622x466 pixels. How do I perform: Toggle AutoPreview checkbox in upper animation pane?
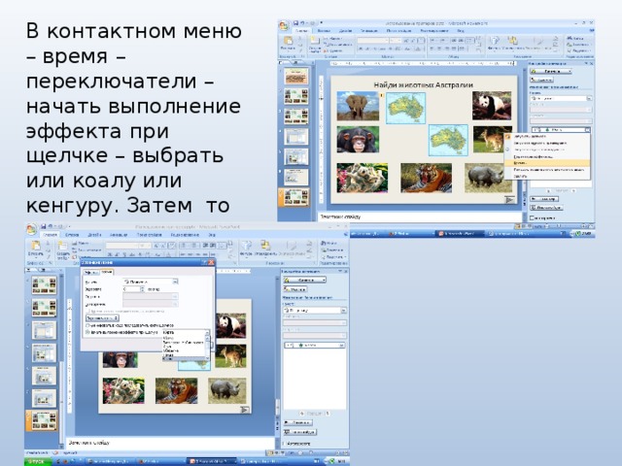point(532,217)
